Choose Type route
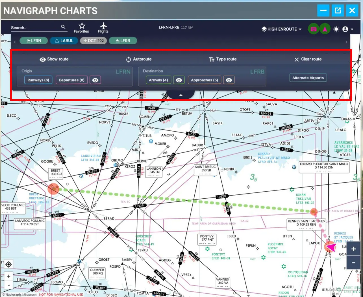Screen dimensions: 363x297 coord(223,59)
